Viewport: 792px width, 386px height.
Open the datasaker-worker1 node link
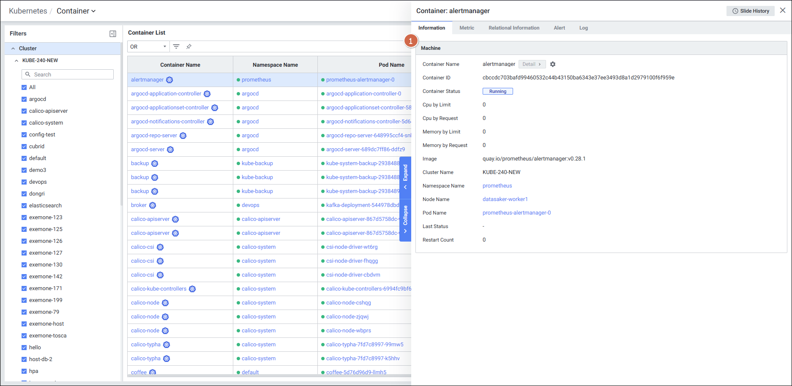505,199
